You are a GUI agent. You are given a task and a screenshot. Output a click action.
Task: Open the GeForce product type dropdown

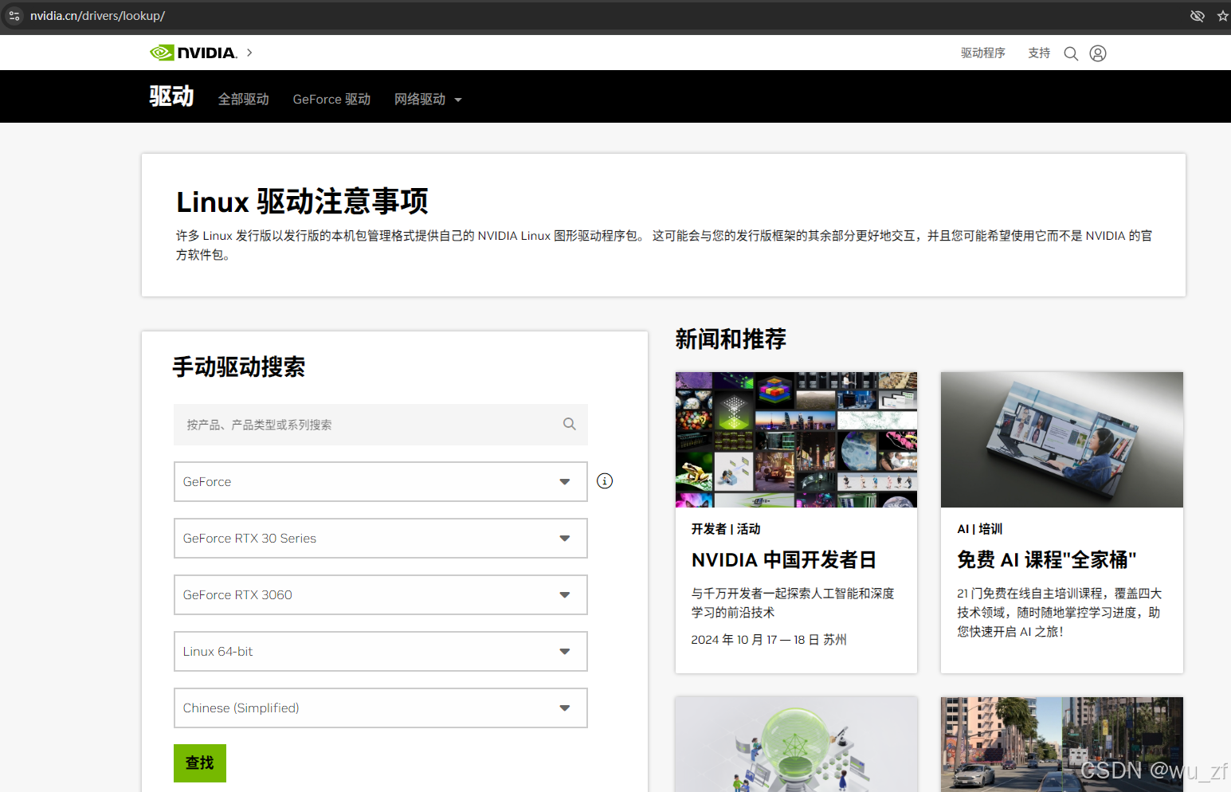[x=564, y=481]
